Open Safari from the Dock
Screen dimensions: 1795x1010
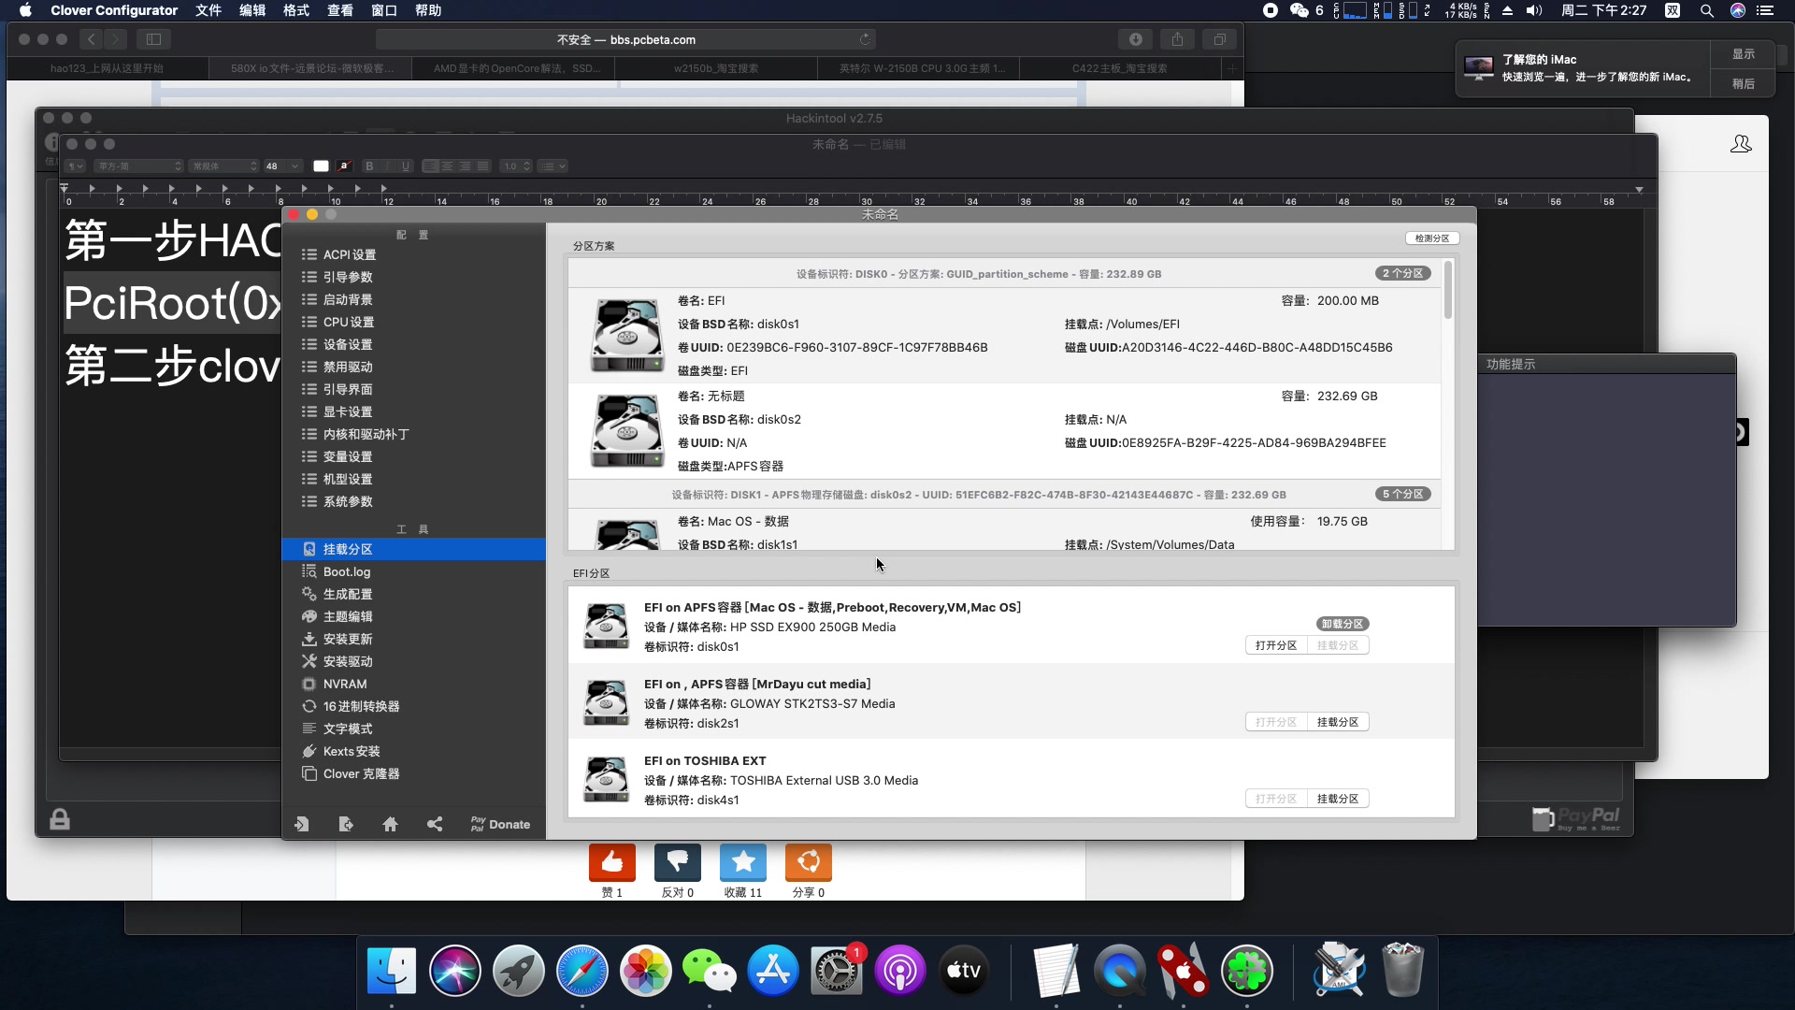(582, 971)
